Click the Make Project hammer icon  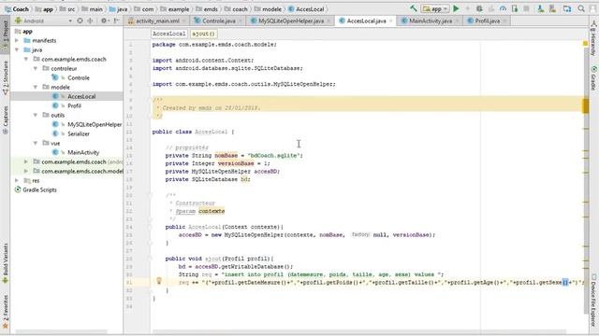[414, 8]
